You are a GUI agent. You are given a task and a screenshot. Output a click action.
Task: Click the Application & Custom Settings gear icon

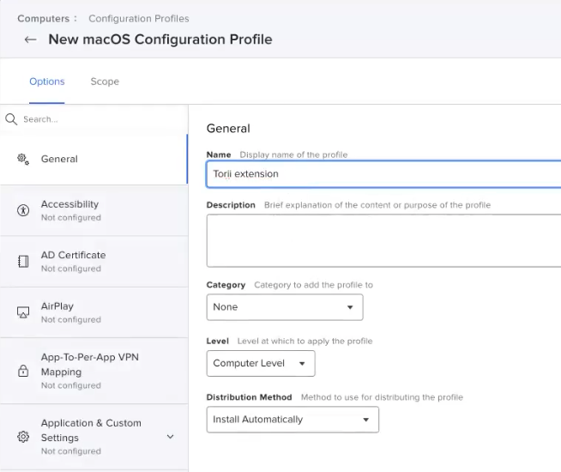pos(23,437)
